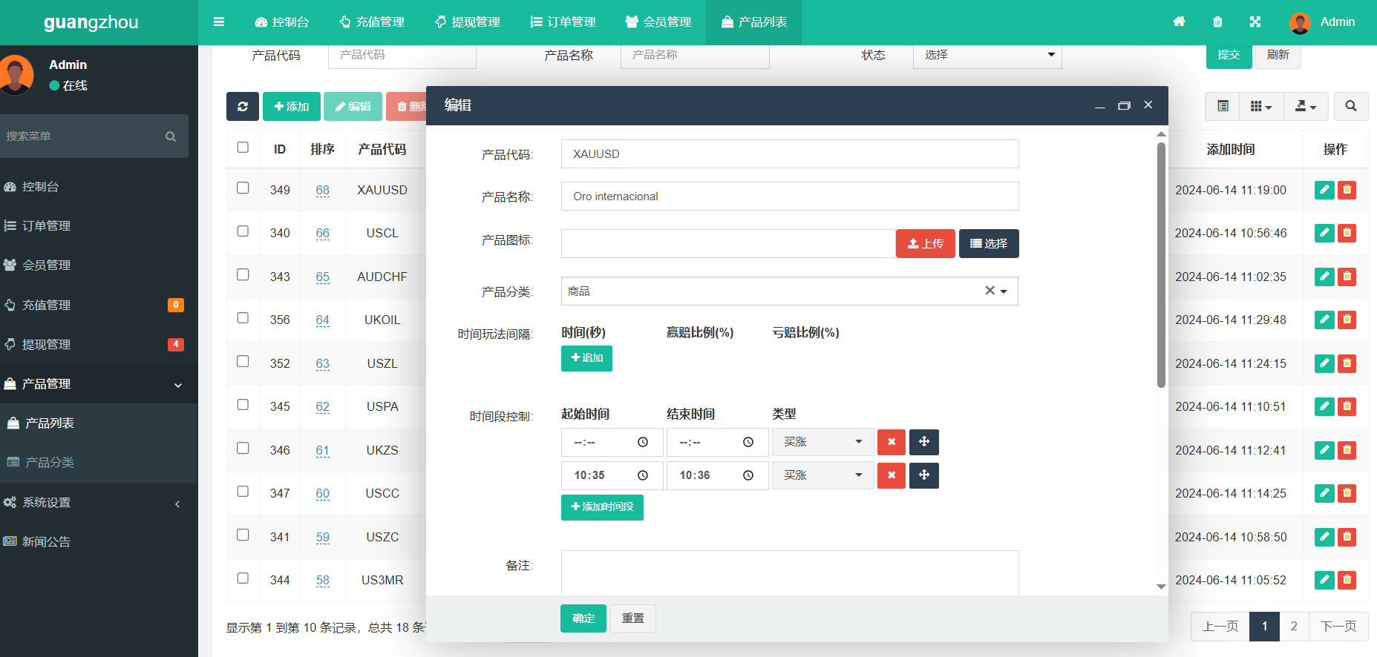Open the 产品分类 dropdown showing 商品

788,291
